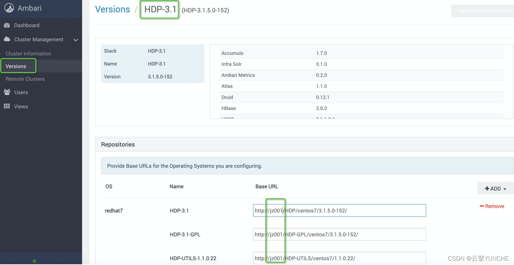The image size is (514, 265).
Task: Click the OS column header
Action: [109, 186]
